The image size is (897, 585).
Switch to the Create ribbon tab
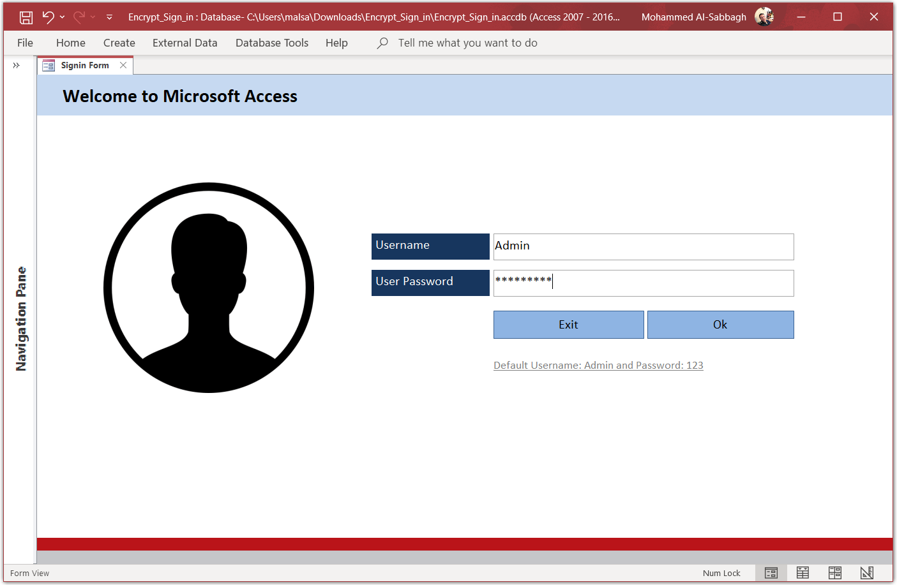[x=119, y=43]
